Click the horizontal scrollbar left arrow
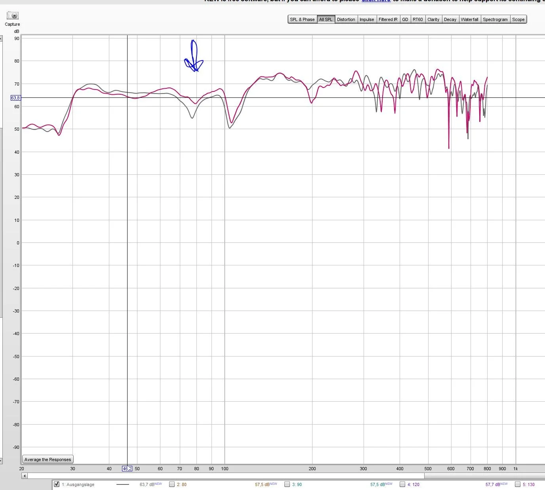 (x=25, y=476)
